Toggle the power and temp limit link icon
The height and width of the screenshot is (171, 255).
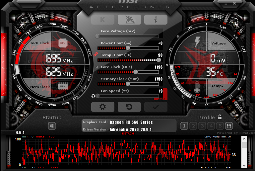click(96, 54)
